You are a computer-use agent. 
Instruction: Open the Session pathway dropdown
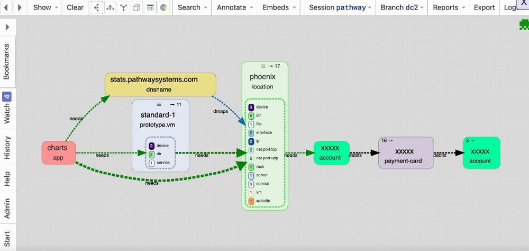(340, 7)
